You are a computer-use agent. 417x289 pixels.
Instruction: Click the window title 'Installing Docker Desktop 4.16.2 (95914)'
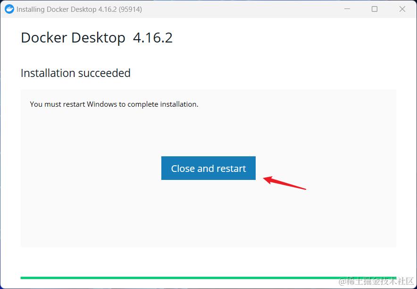coord(79,9)
